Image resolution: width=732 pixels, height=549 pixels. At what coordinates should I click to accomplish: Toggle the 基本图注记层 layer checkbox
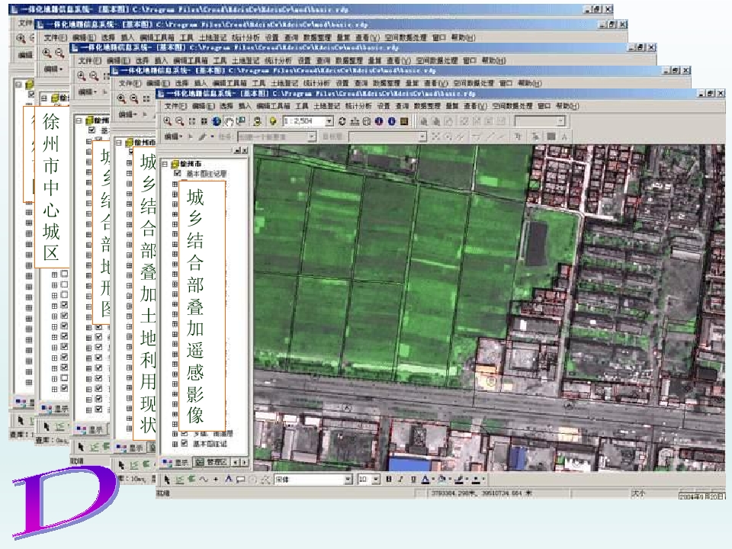point(178,173)
